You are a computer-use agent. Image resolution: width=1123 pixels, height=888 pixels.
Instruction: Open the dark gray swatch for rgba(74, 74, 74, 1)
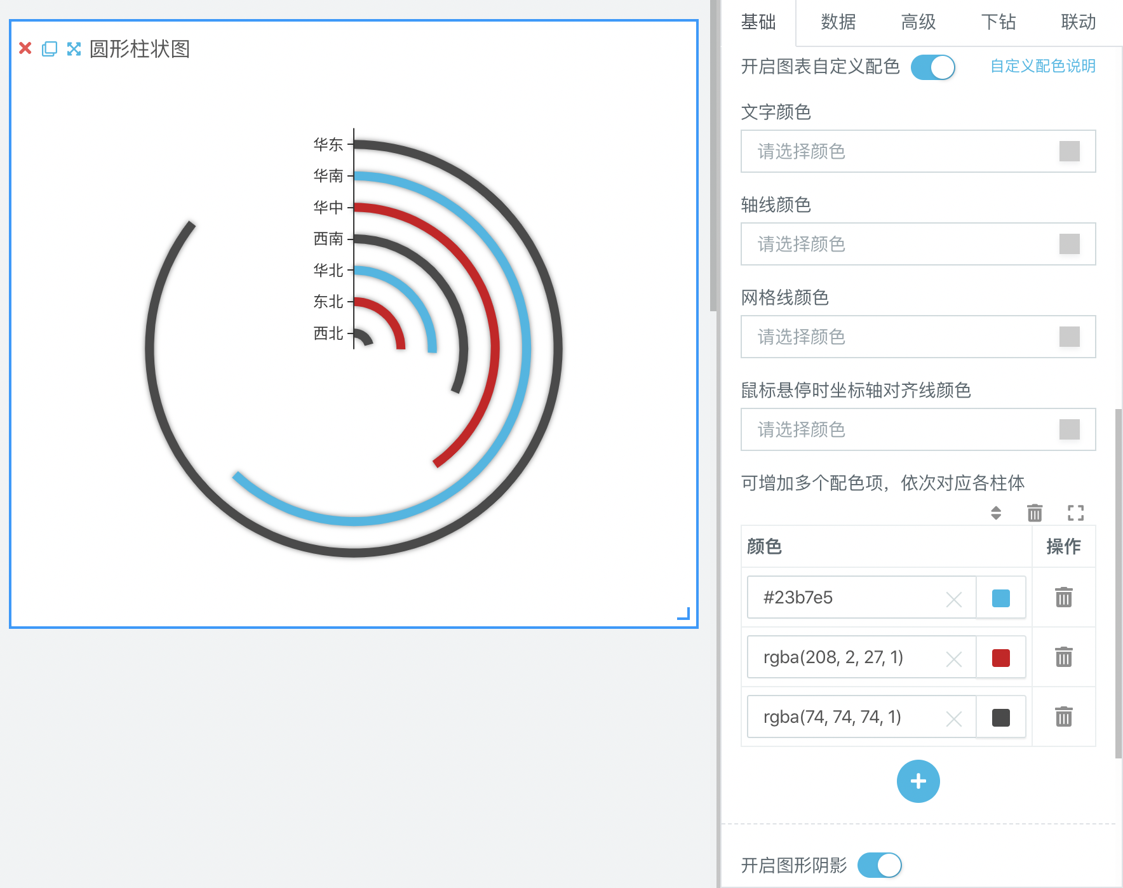[x=1001, y=717]
